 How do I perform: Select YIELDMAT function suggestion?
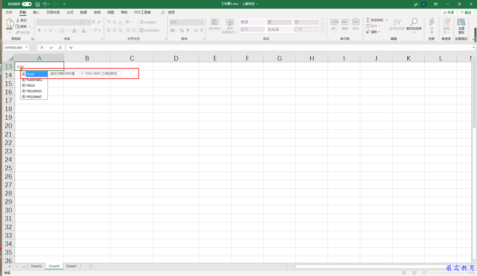point(34,97)
